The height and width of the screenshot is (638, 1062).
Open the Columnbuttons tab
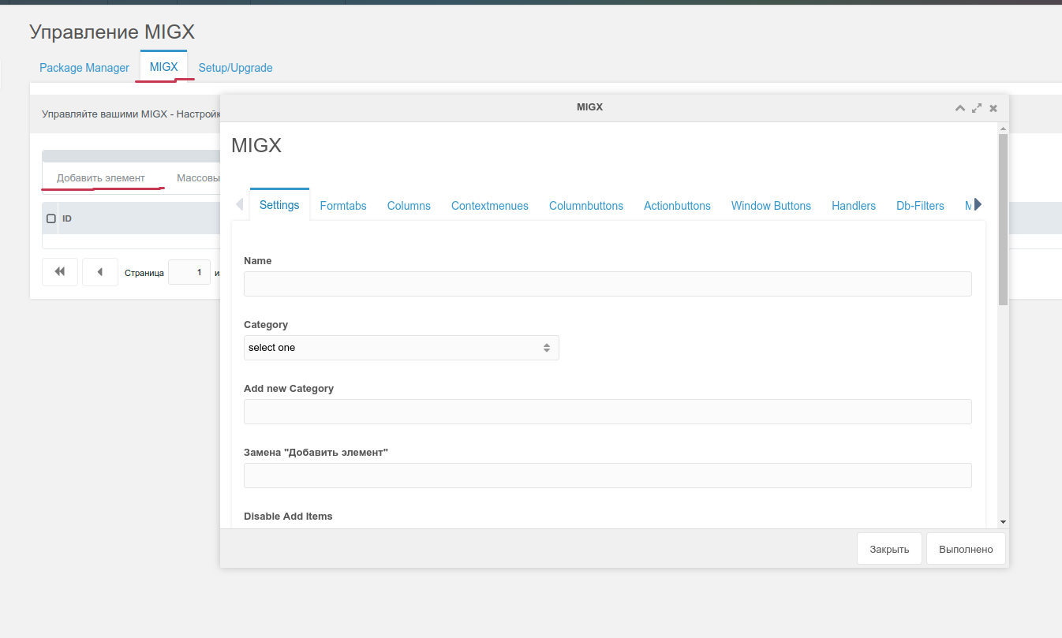(586, 206)
